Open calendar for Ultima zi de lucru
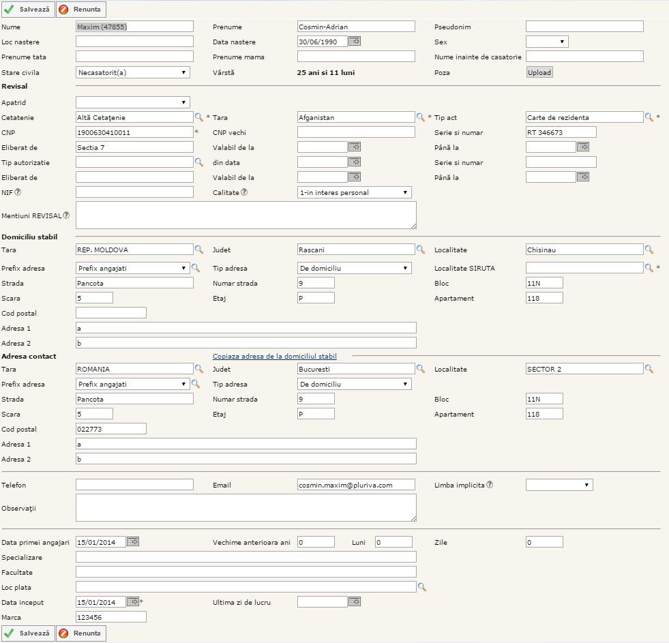The height and width of the screenshot is (643, 669). [355, 602]
